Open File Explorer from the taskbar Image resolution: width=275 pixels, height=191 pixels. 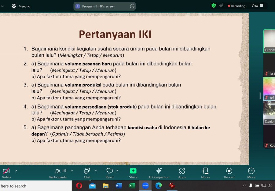pyautogui.click(x=106, y=186)
